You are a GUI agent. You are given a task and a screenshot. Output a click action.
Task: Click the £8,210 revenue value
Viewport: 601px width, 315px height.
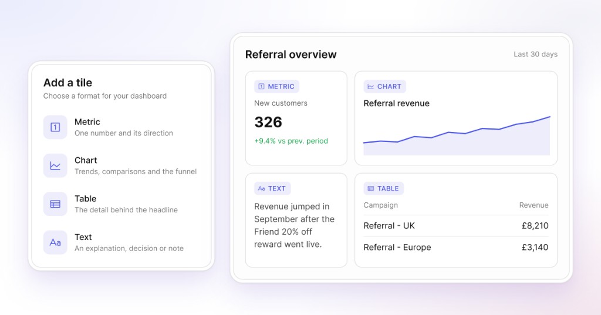[x=535, y=226]
